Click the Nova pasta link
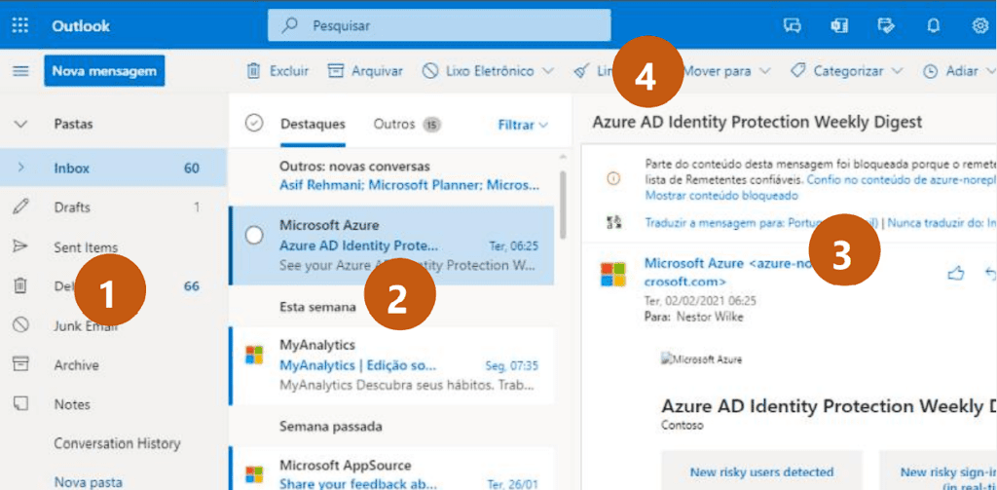The width and height of the screenshot is (997, 490). pyautogui.click(x=88, y=482)
